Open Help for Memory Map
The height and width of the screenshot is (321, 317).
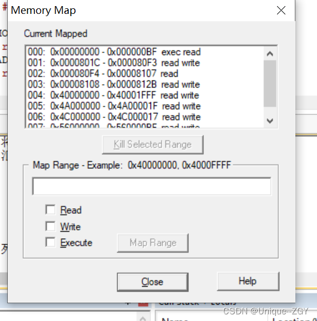248,281
